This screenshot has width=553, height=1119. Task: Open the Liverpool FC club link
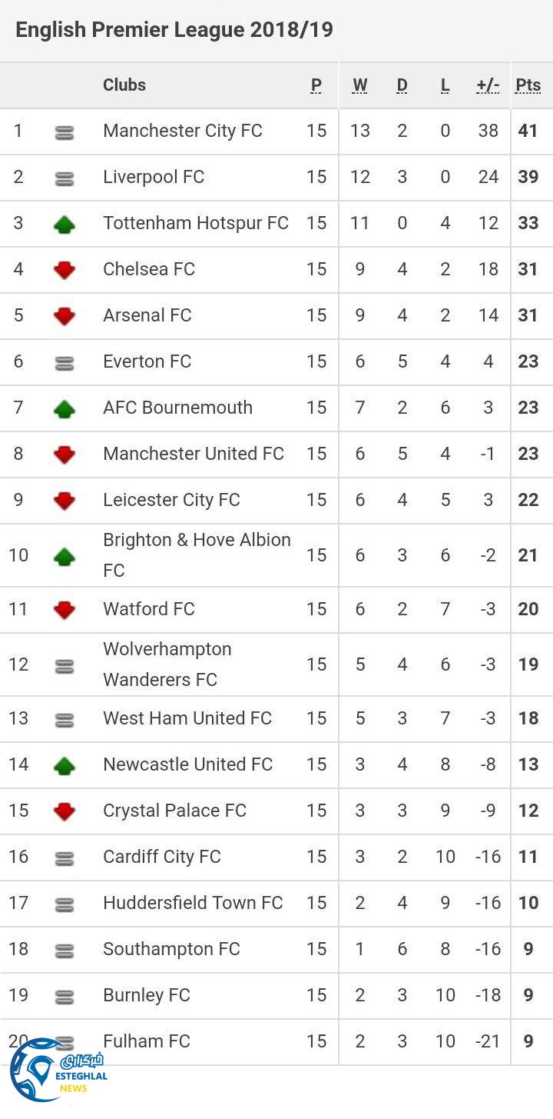click(154, 177)
